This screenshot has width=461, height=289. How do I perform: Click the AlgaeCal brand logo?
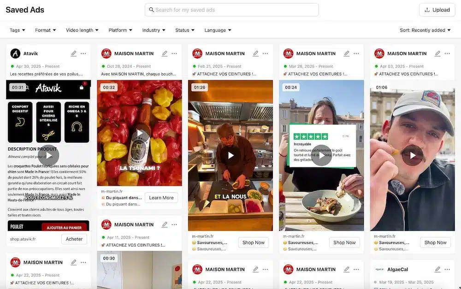379,269
